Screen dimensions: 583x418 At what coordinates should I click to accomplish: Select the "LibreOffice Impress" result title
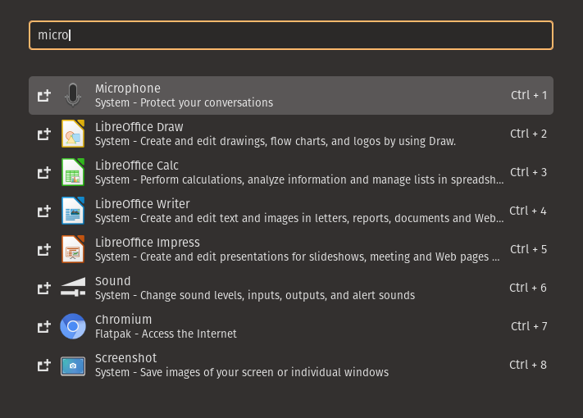click(148, 243)
